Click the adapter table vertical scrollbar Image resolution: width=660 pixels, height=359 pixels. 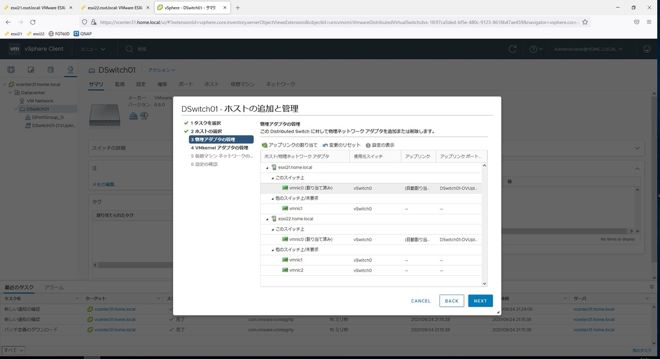(485, 224)
